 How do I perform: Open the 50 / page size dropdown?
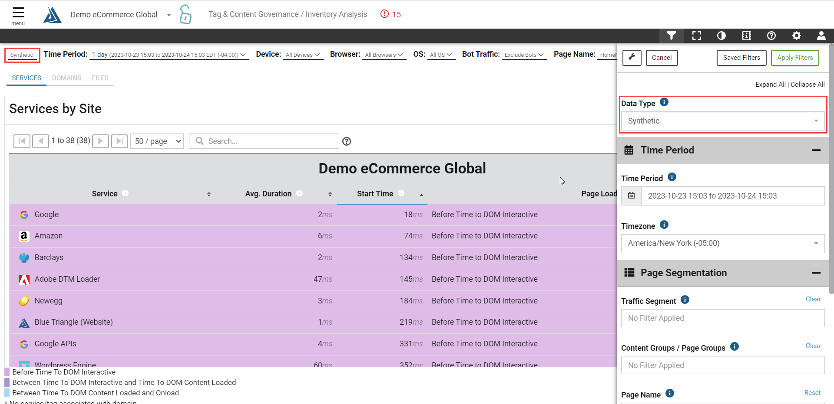[x=157, y=141]
